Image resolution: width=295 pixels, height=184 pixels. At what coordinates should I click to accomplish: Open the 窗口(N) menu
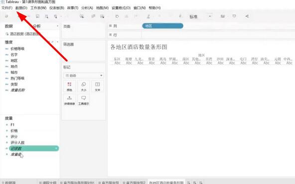point(140,8)
